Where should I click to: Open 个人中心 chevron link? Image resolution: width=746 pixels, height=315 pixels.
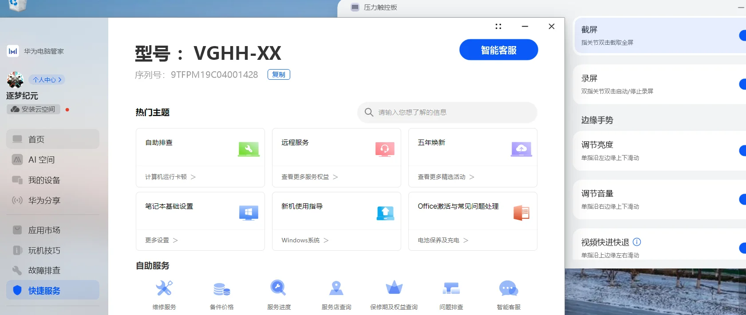[47, 80]
